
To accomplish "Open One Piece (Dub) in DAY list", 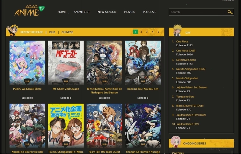I will coord(186,51).
